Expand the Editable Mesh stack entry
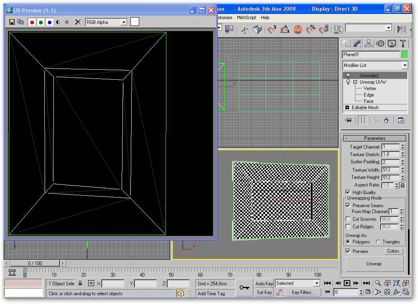 click(x=347, y=108)
